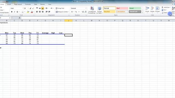Switch to Page Layout tab
Screen dimensions: 175x98
(x=18, y=4)
